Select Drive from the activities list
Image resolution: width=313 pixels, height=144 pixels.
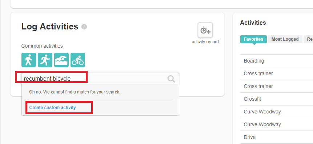277,137
